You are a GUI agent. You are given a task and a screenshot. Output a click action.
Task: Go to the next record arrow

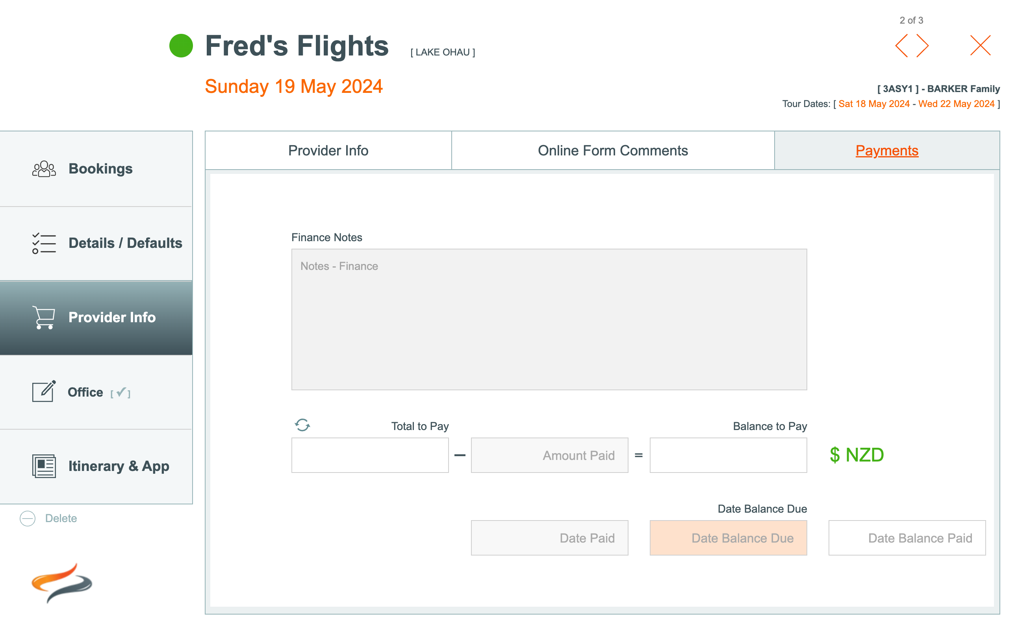[x=923, y=45]
